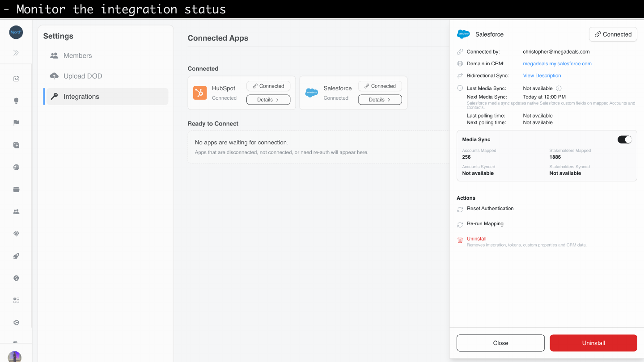Open the globe icon in the sidebar
The width and height of the screenshot is (644, 362).
[x=16, y=167]
